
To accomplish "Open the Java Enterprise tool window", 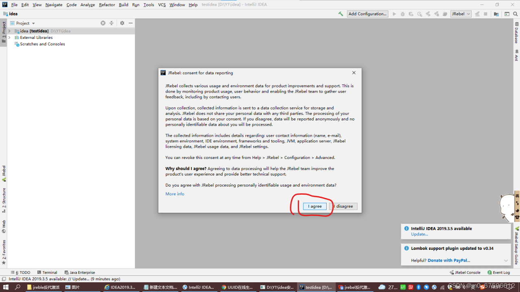I will click(x=80, y=273).
